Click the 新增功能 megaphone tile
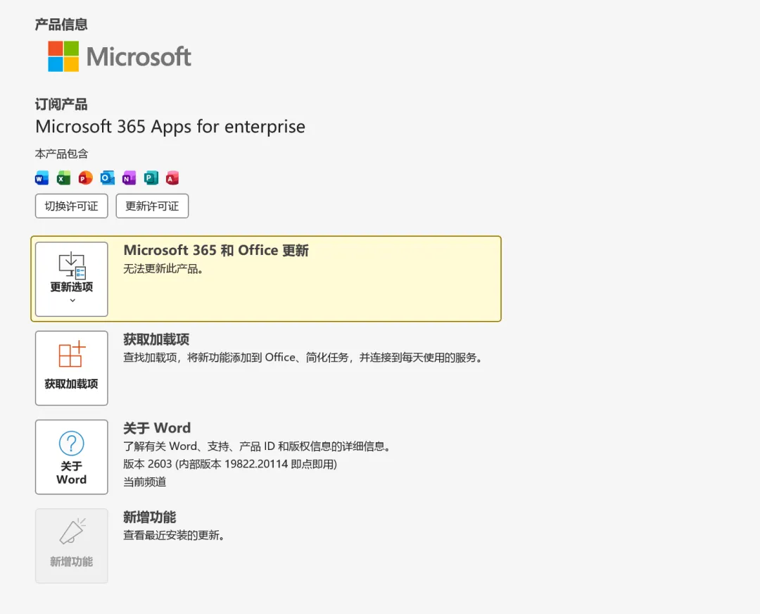 click(72, 546)
